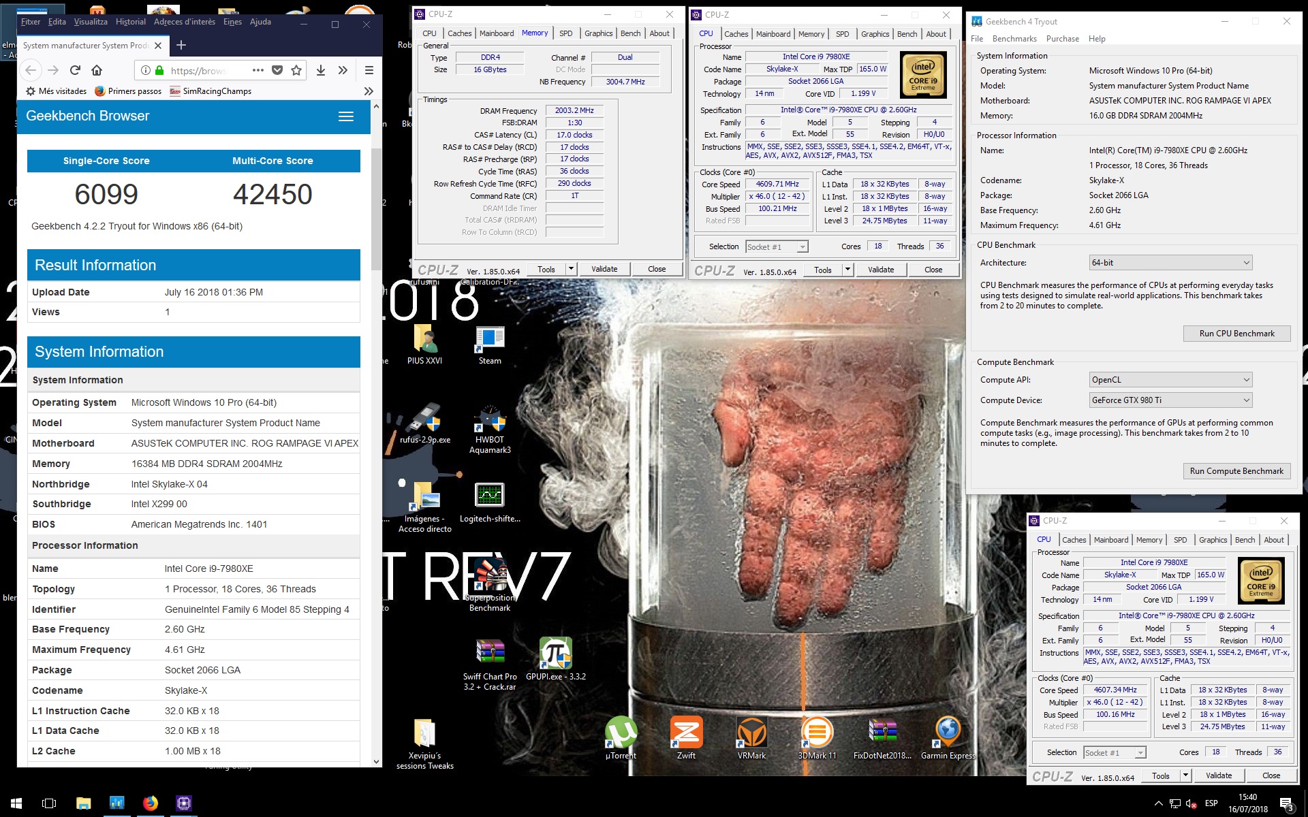Open Socket #1 selection in bottom CPU-Z
The width and height of the screenshot is (1308, 817).
(x=1115, y=753)
